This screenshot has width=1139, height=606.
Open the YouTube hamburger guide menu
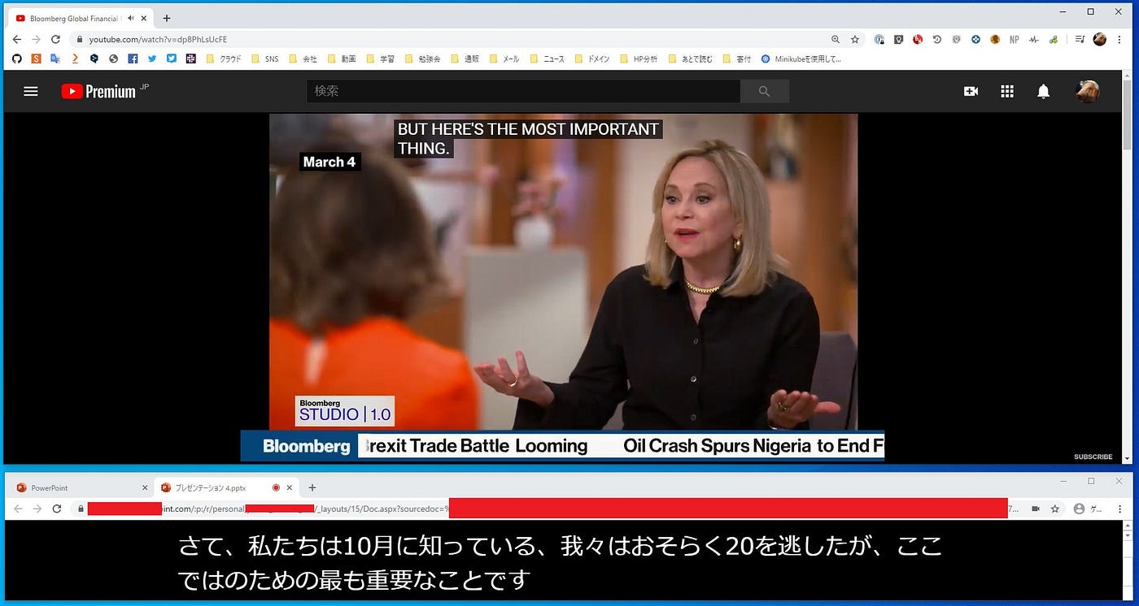coord(31,92)
